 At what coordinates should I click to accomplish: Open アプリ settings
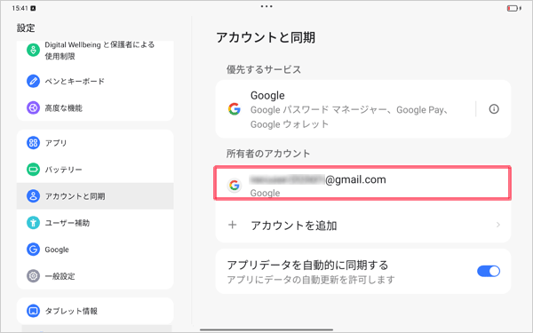(95, 143)
